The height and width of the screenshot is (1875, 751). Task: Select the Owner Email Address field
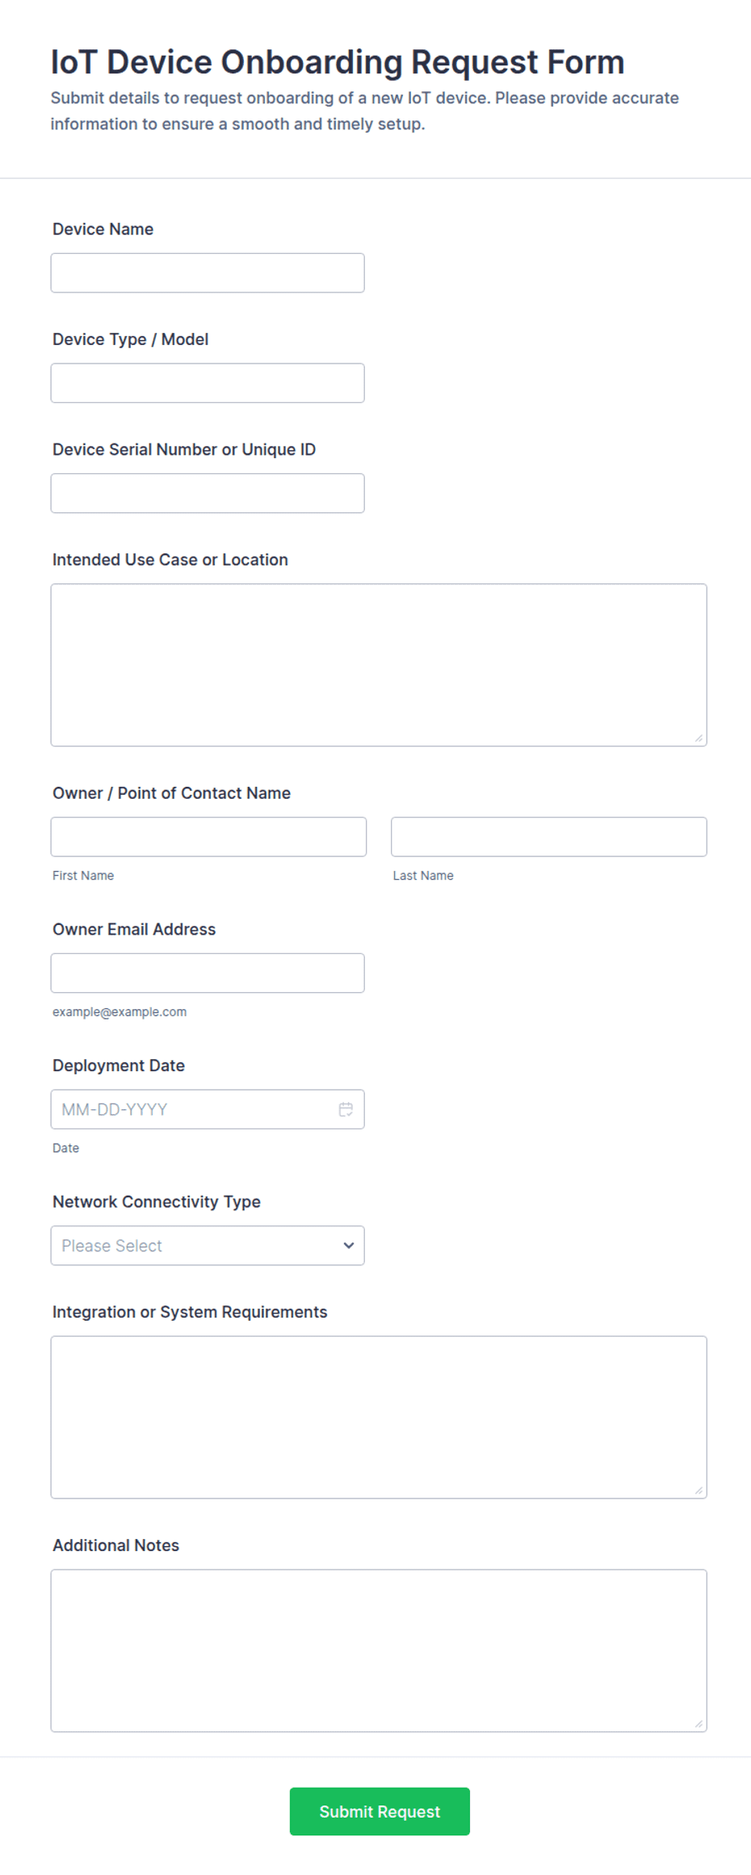click(208, 973)
